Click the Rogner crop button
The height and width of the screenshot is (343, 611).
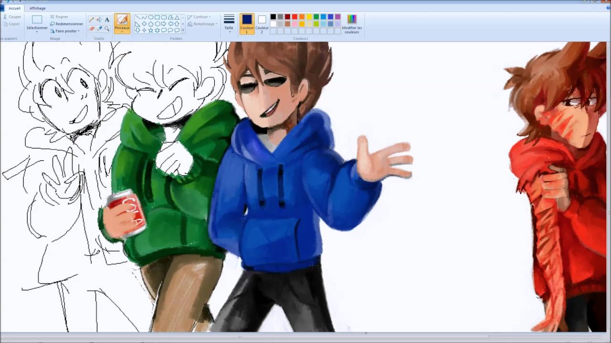[59, 17]
